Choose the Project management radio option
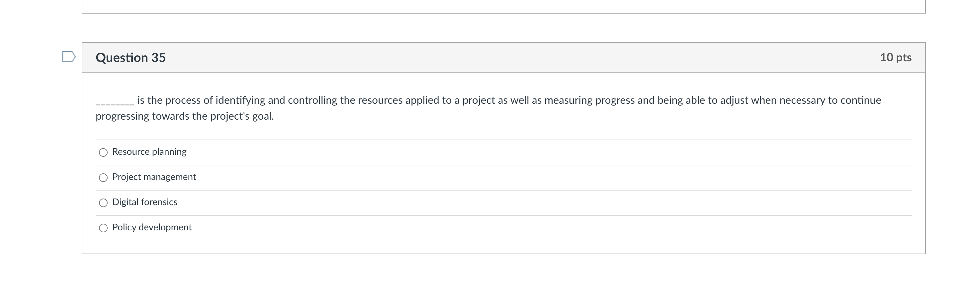 103,177
